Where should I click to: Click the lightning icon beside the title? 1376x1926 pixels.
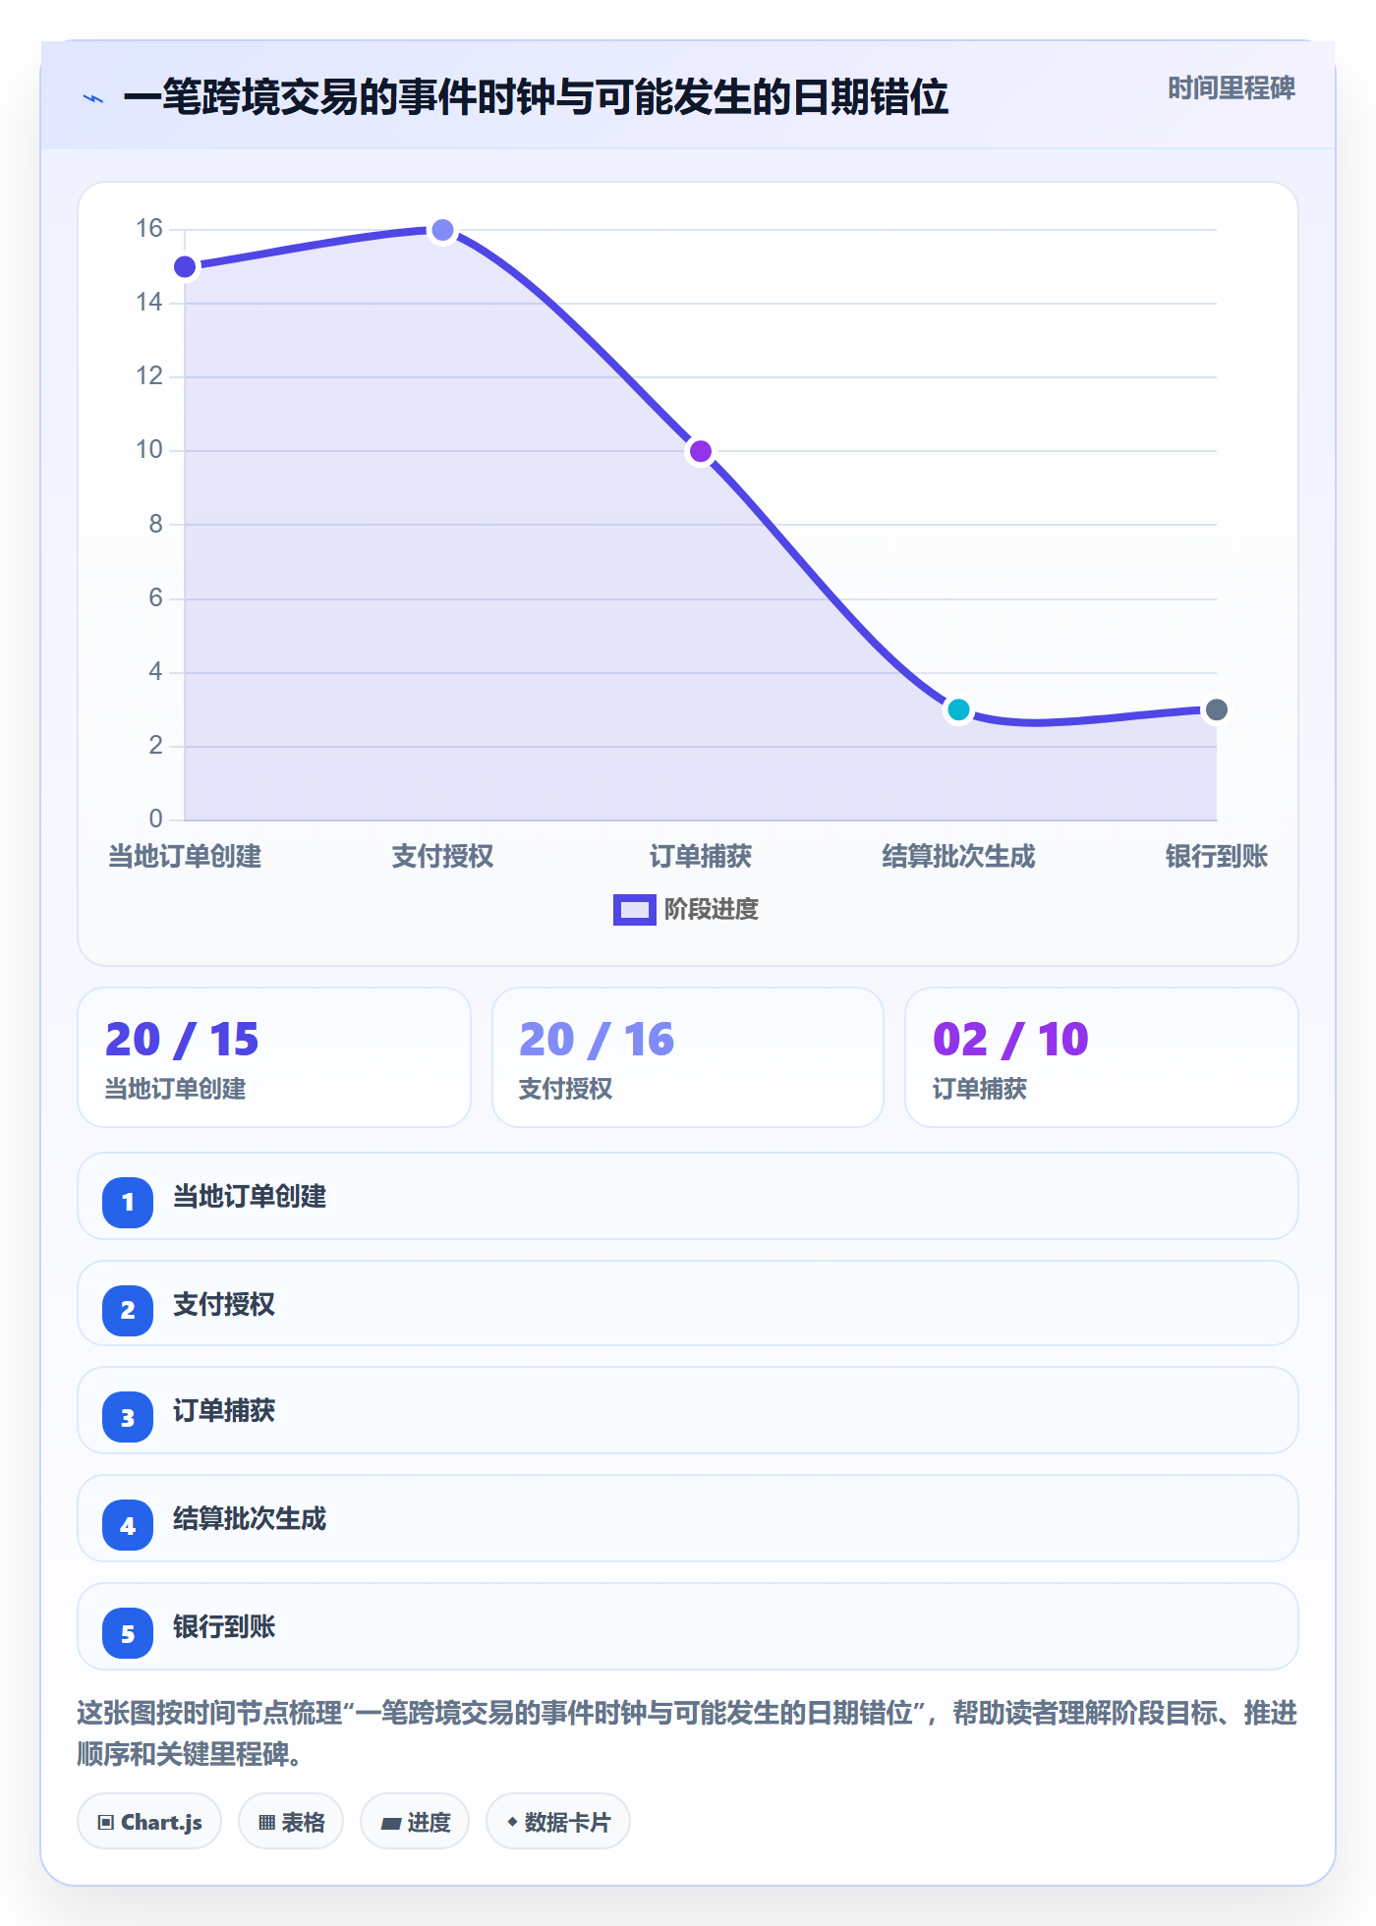93,98
